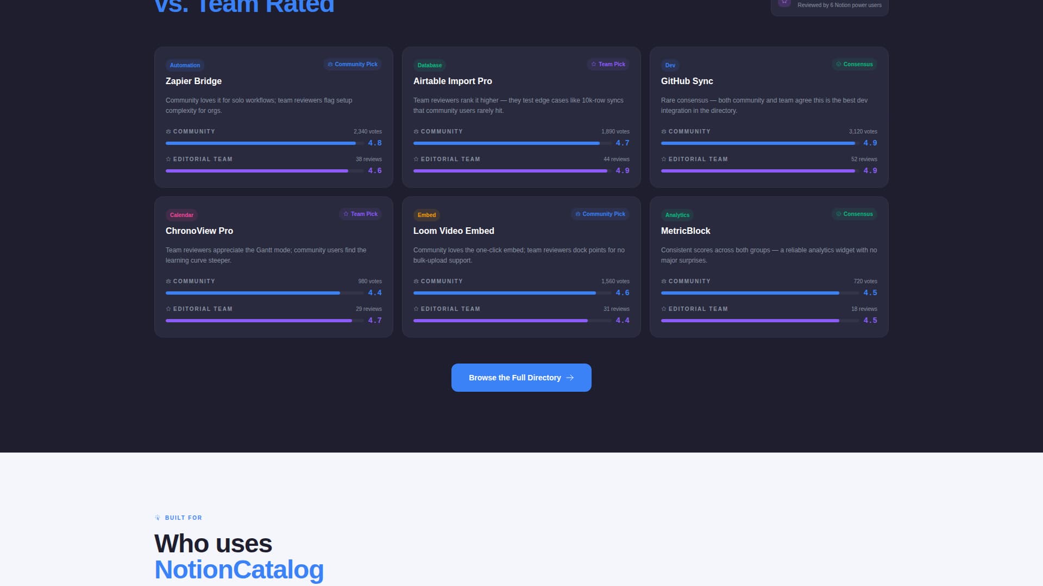Viewport: 1043px width, 586px height.
Task: Click the 52 reviews count
Action: coord(864,159)
